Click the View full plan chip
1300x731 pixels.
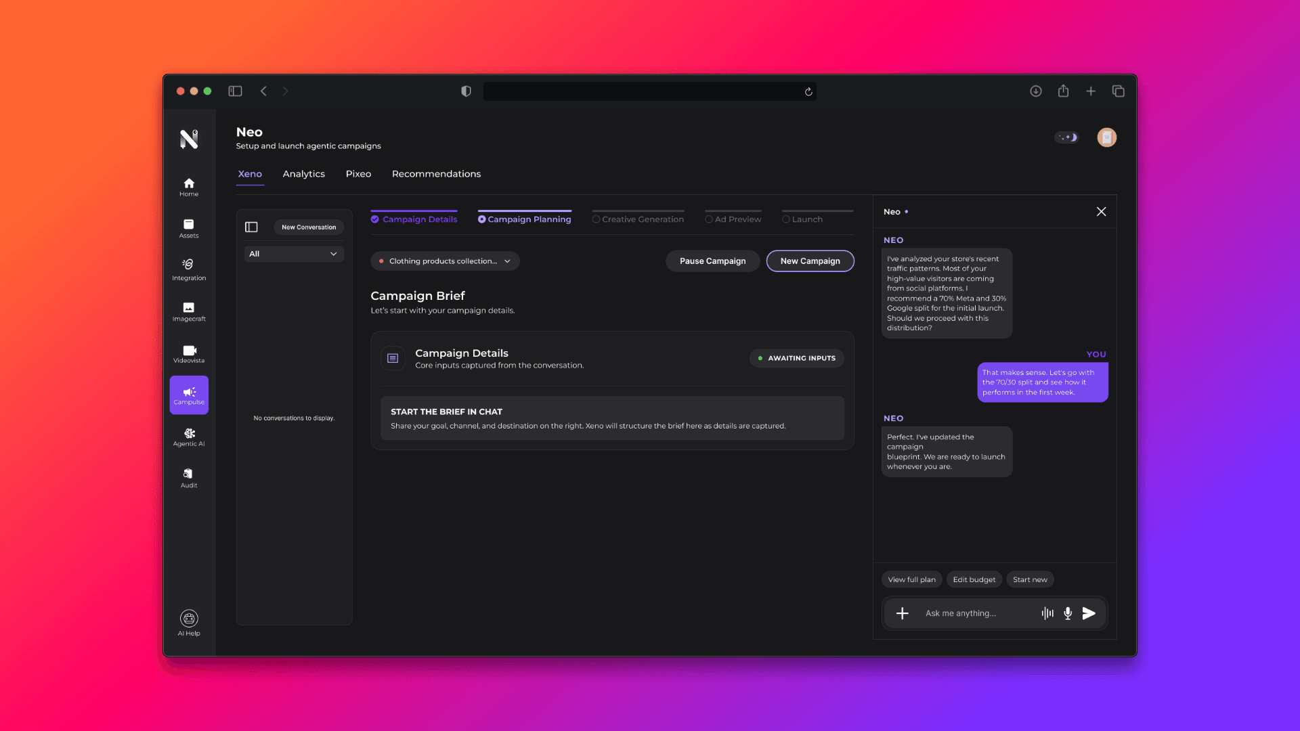pos(911,579)
